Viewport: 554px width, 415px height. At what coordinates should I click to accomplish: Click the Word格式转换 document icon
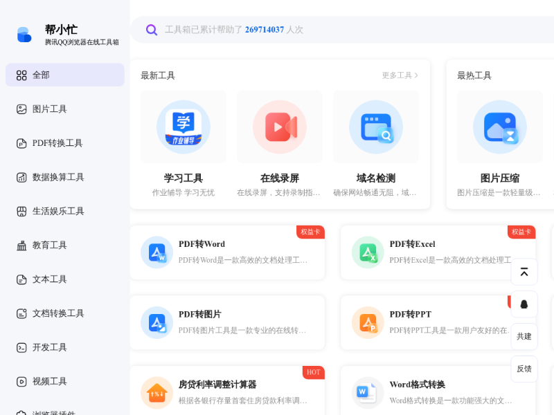[x=368, y=393]
